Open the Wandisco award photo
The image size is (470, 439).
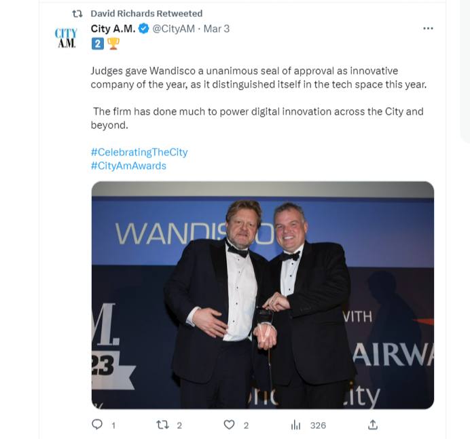(x=263, y=295)
